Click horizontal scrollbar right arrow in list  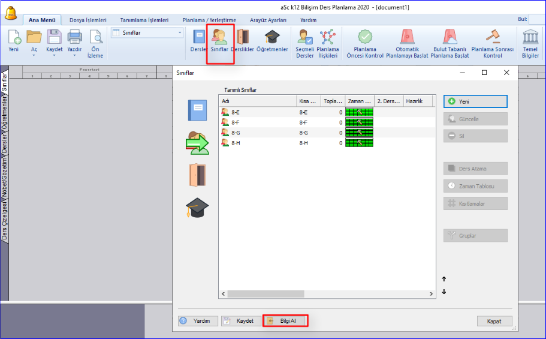click(431, 294)
